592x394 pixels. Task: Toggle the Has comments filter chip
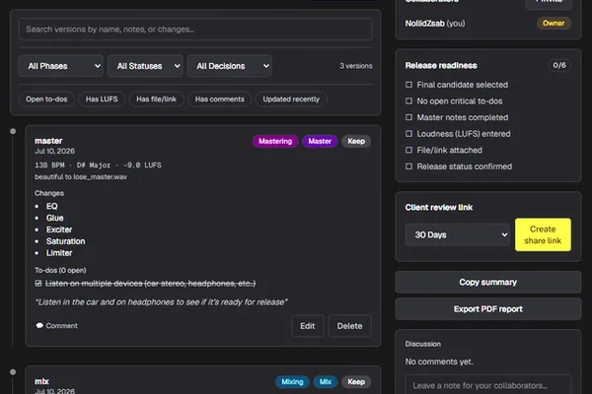[x=220, y=99]
